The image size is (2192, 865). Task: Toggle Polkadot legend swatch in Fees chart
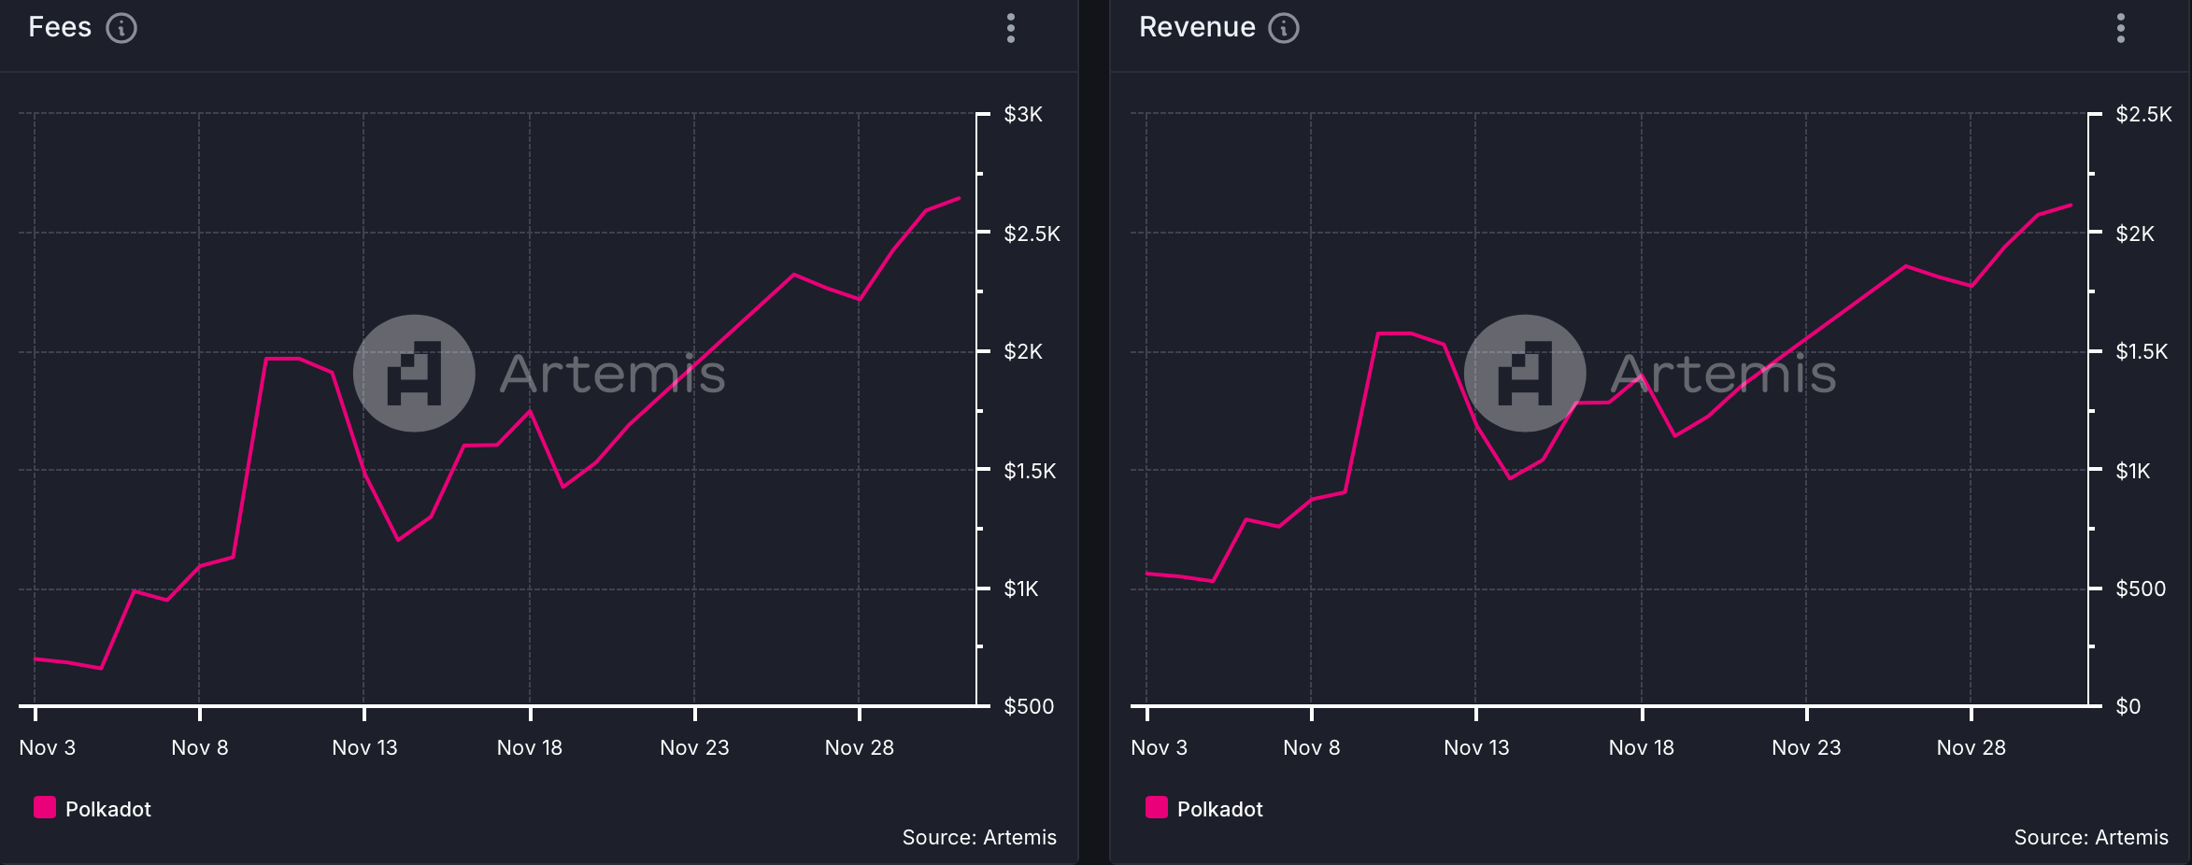pos(45,807)
